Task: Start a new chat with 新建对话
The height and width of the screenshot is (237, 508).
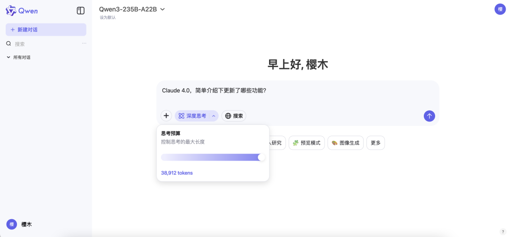Action: pyautogui.click(x=46, y=30)
